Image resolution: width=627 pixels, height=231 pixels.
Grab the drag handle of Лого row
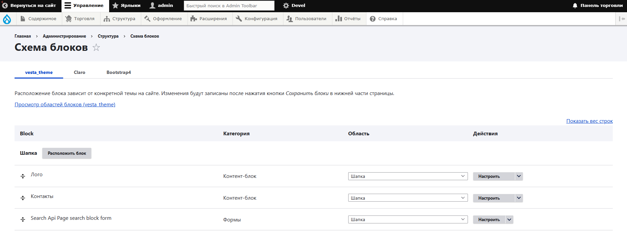[23, 176]
